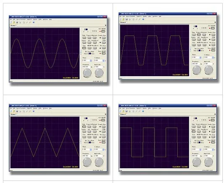
Task: Toggle Wave ON/OFF in sine-wave window
Action: click(104, 53)
